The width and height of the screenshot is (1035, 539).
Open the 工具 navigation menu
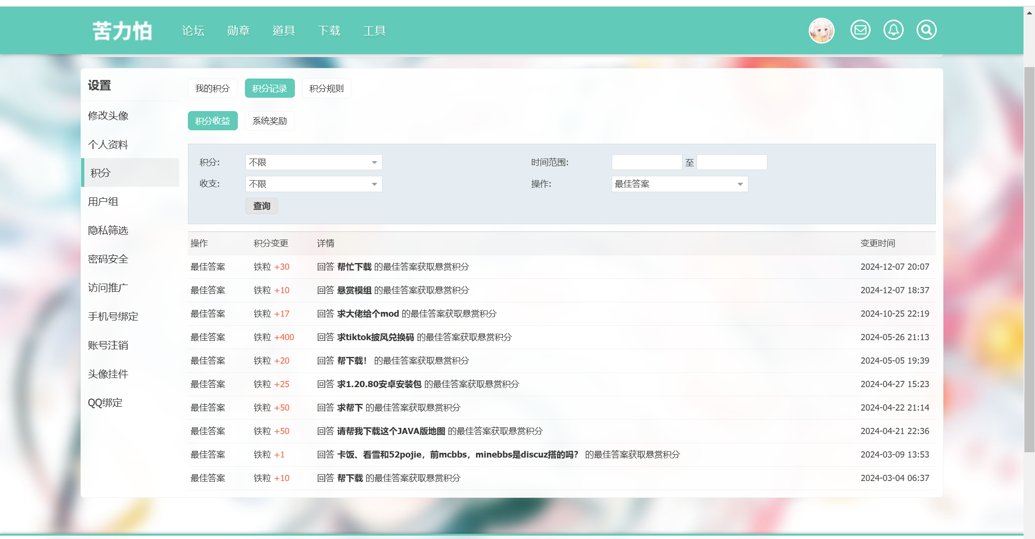[x=374, y=31]
